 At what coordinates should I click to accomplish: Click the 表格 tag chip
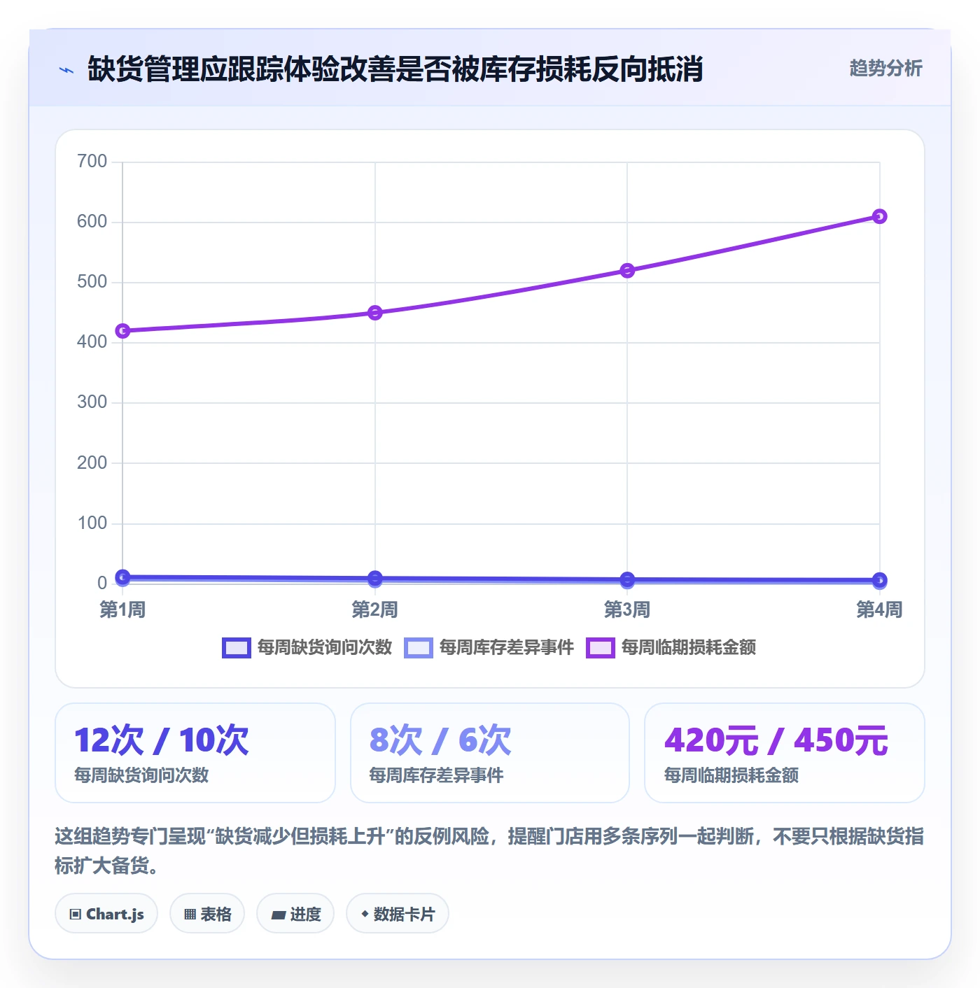pyautogui.click(x=207, y=914)
